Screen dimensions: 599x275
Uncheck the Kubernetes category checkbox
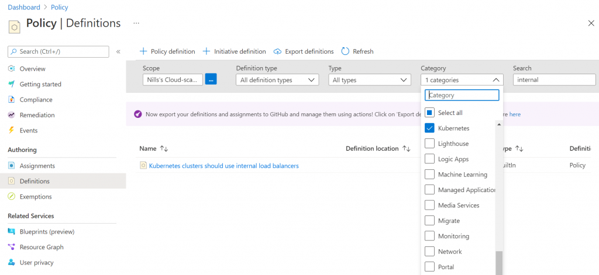tap(430, 128)
